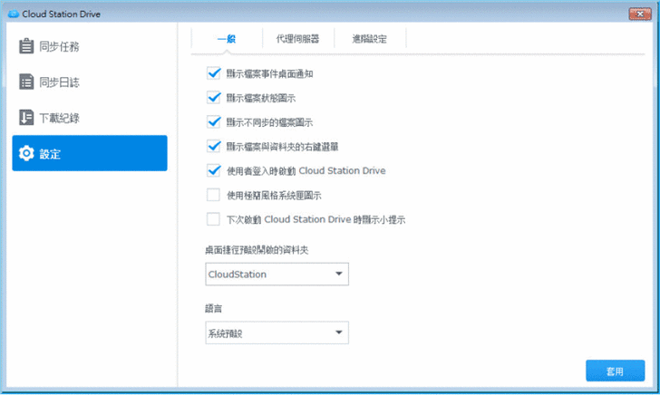The image size is (660, 395).
Task: Enable 下次啟動時顯示小提示 checkbox
Action: click(x=213, y=219)
